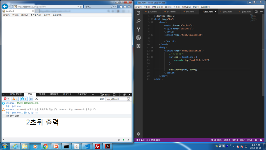Viewport: 266px width, 150px height.
Task: Collapse the body element fold on line 11
Action: 152,48
